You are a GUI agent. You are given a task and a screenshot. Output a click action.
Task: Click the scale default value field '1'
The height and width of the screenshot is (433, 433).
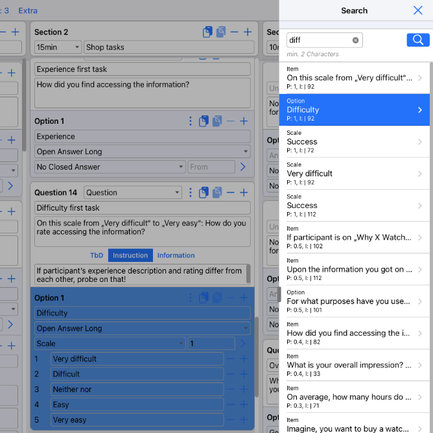point(211,344)
